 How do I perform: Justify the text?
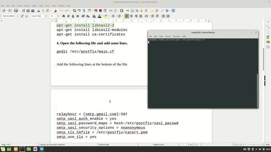click(141, 16)
